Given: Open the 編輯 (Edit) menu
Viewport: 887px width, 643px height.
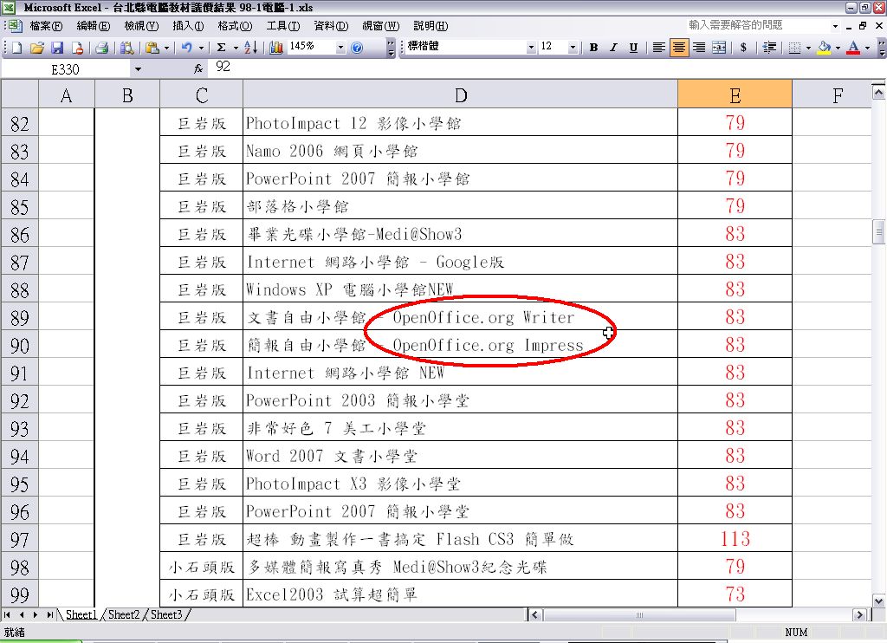Looking at the screenshot, I should pyautogui.click(x=94, y=26).
